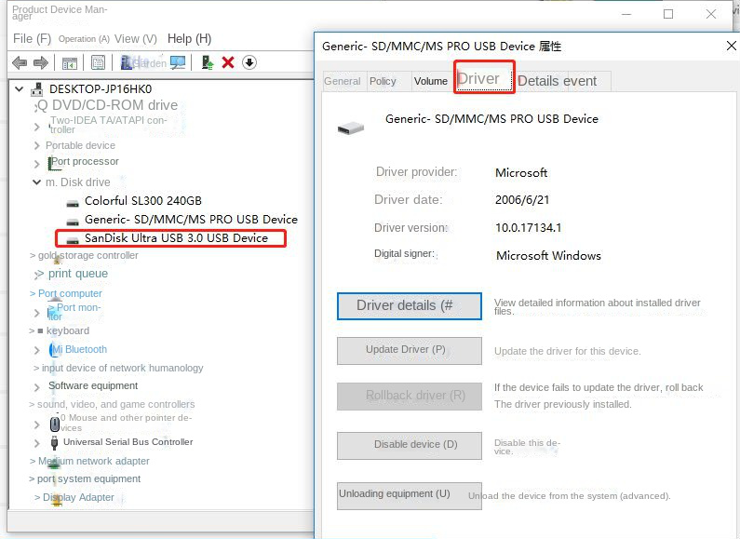The image size is (740, 539).
Task: Click the Forward arrow toolbar icon
Action: pos(40,62)
